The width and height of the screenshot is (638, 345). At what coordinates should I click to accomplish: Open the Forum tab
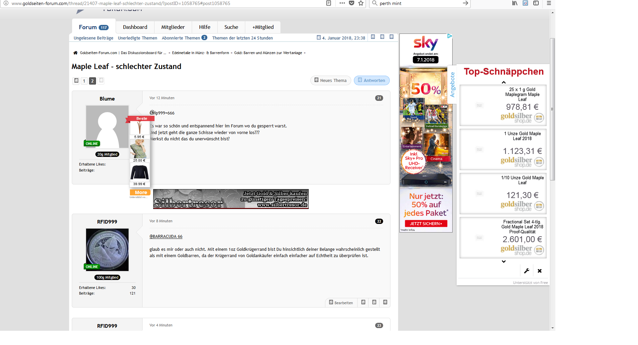94,27
